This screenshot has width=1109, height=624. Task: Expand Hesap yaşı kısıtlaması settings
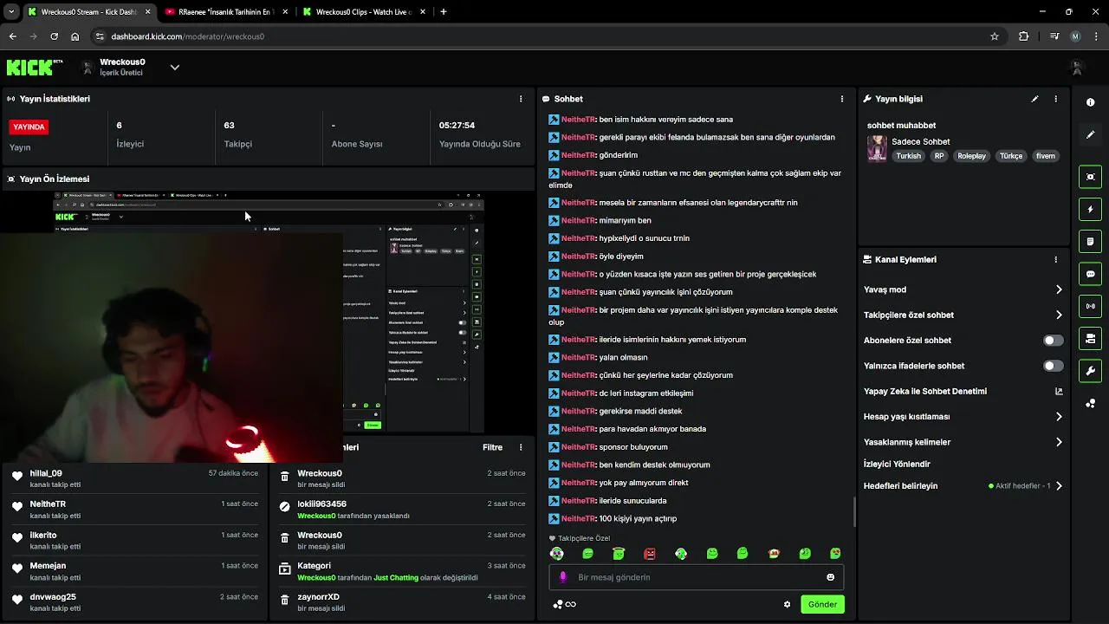1058,417
